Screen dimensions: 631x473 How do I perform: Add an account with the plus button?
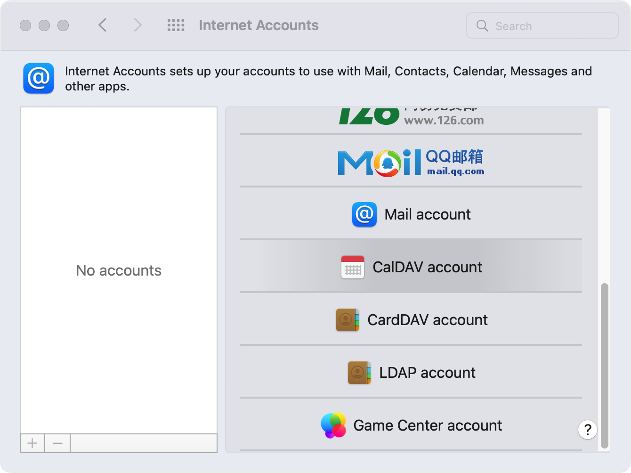click(x=32, y=443)
